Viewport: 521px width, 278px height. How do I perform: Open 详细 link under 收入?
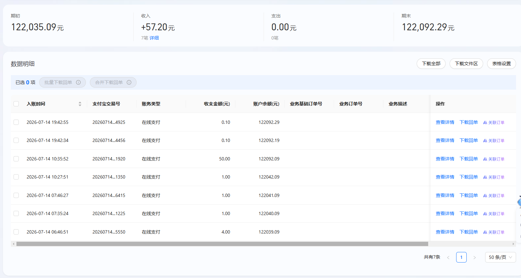coord(154,38)
